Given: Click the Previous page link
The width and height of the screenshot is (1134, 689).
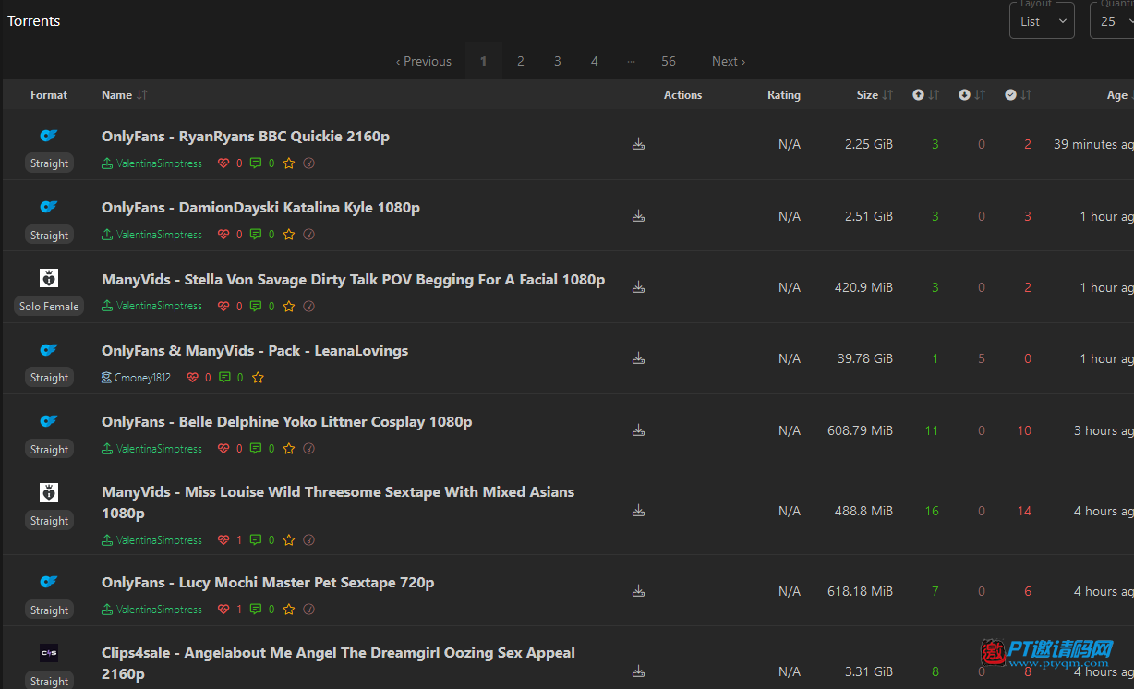Looking at the screenshot, I should pos(424,61).
